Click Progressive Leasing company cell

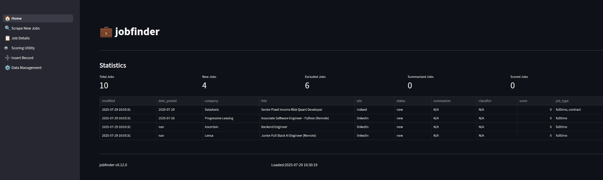click(219, 118)
